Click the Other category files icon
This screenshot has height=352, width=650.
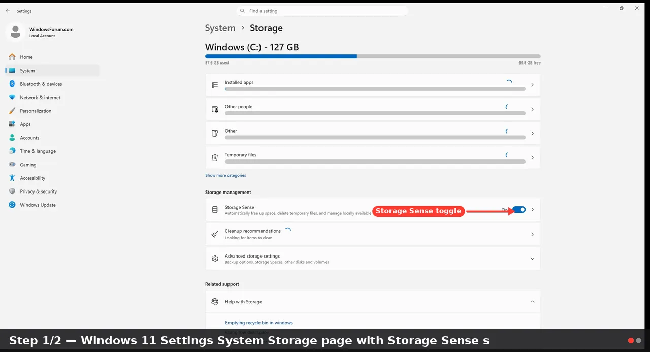pyautogui.click(x=215, y=133)
